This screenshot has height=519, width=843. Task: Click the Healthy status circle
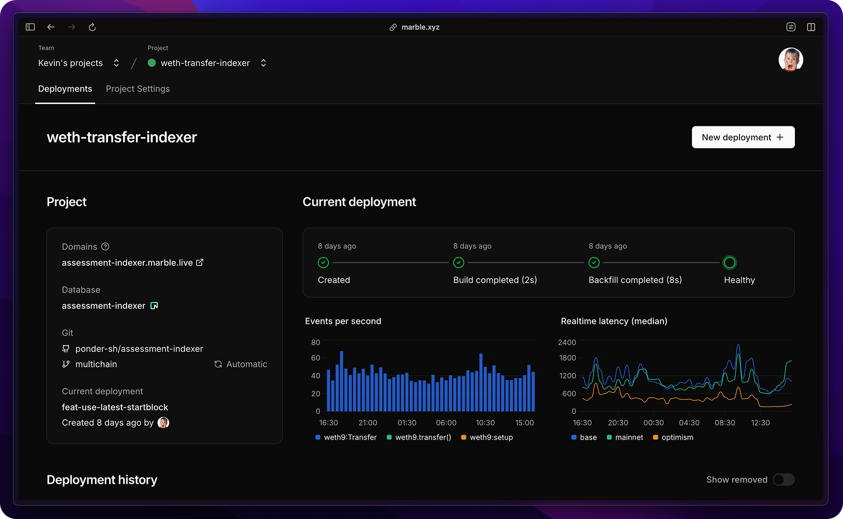[x=729, y=262]
